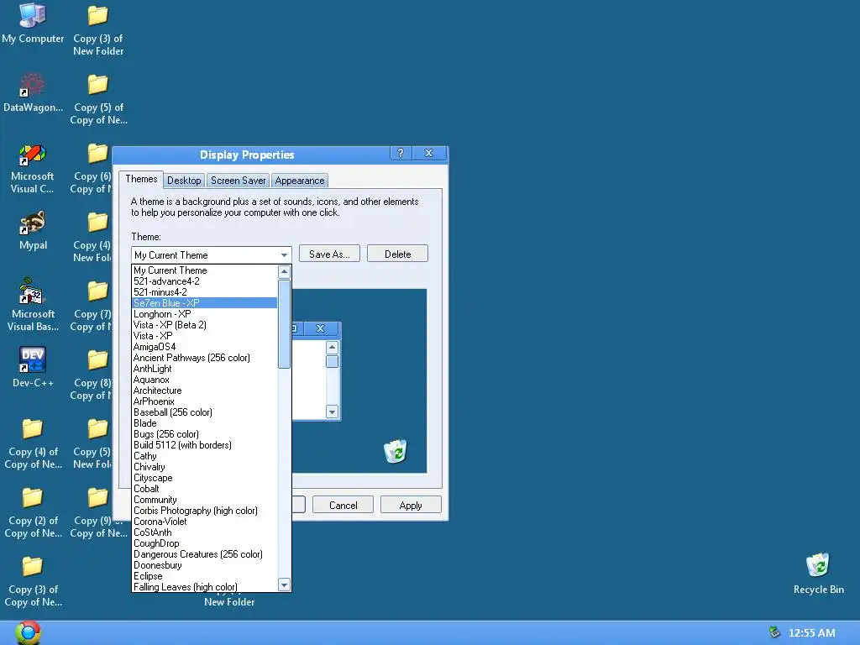Click the taskbar clock showing 12:55 AM
Image resolution: width=860 pixels, height=645 pixels.
812,633
